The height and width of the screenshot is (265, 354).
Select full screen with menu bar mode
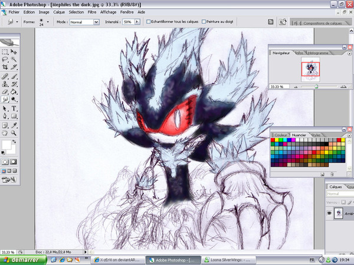click(9, 171)
